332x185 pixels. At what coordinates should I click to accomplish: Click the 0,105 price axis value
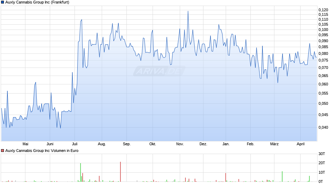point(323,25)
